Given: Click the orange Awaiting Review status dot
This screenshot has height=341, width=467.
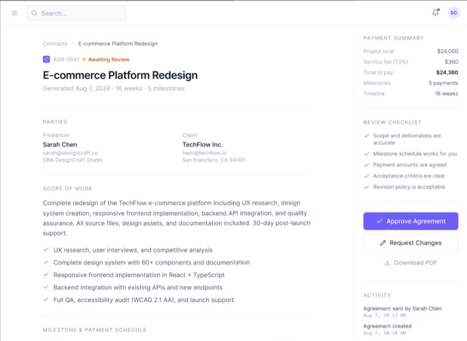Looking at the screenshot, I should [85, 60].
